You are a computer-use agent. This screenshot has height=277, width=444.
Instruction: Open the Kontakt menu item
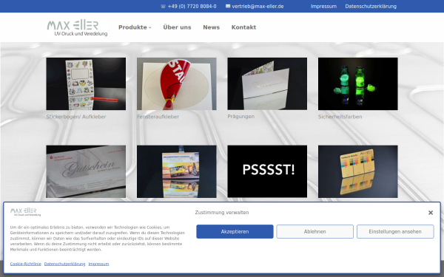point(243,27)
